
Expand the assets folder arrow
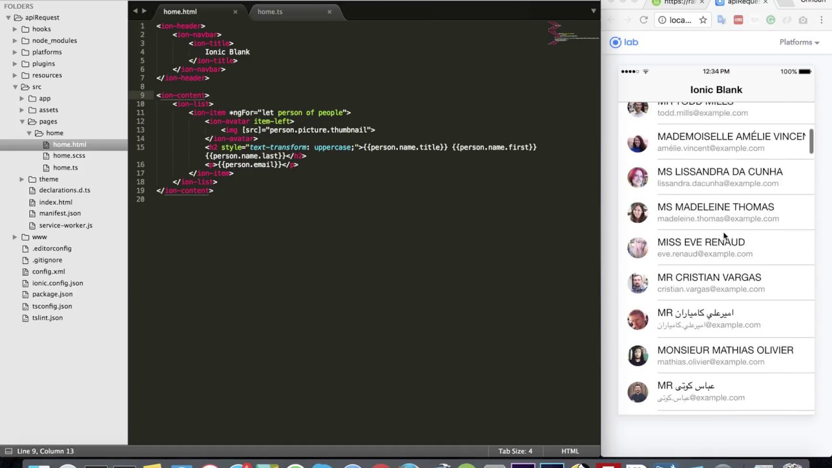21,110
